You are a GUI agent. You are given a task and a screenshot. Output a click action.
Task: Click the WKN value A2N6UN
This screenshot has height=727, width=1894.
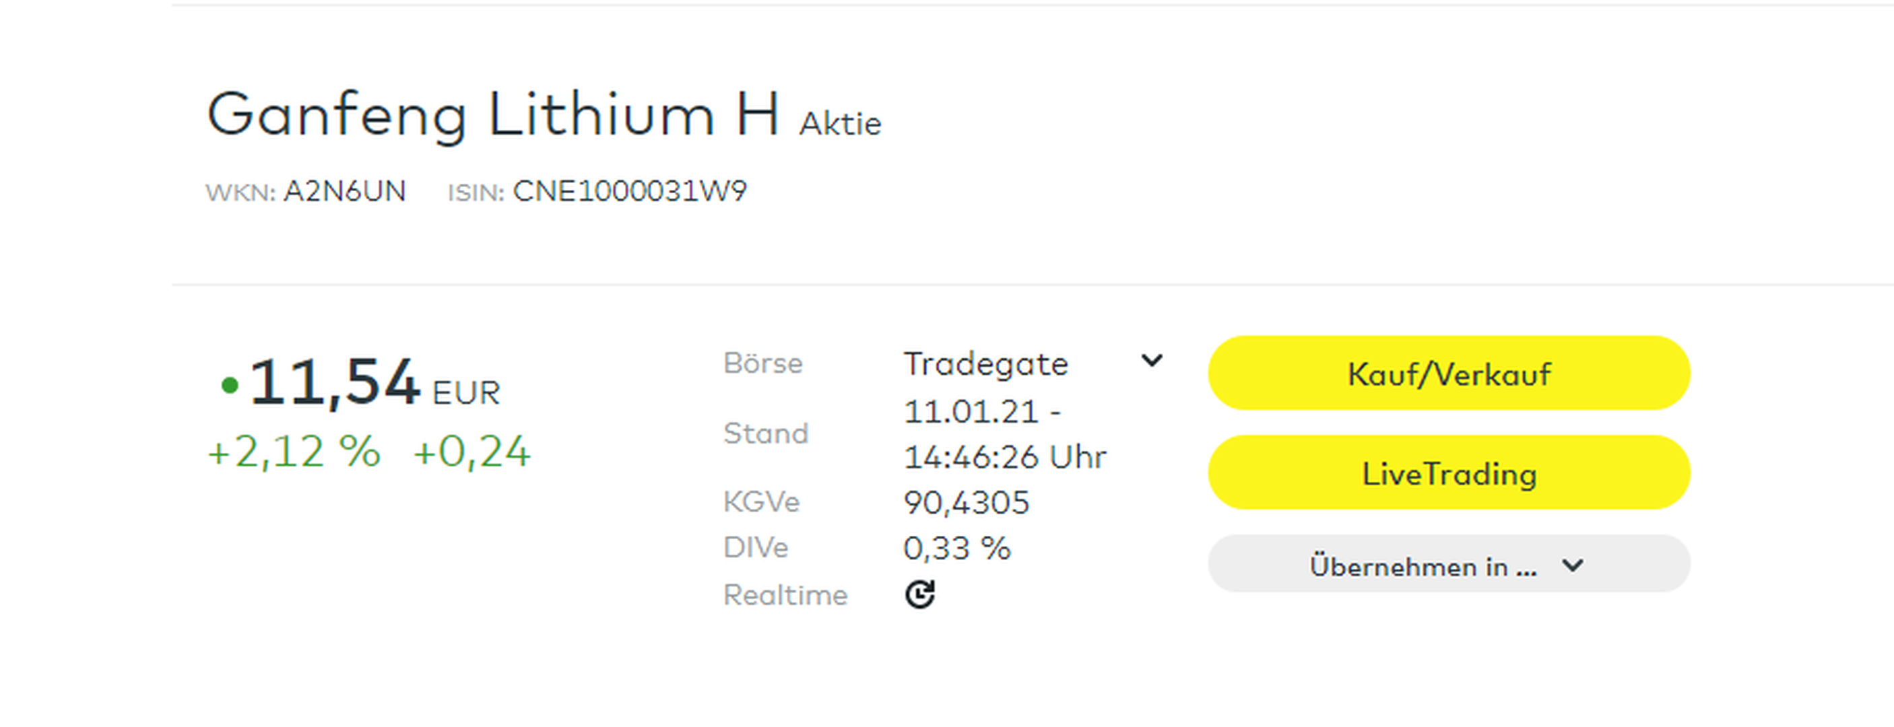[344, 191]
